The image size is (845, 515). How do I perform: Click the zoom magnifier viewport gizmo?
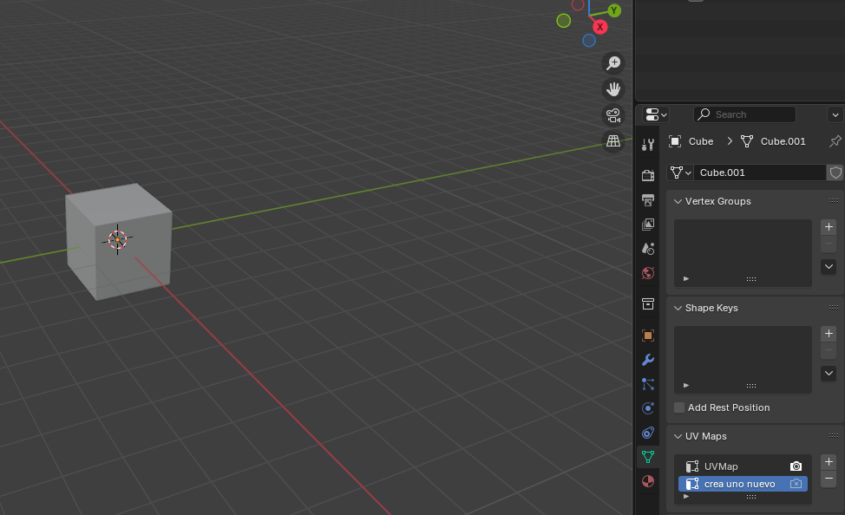613,63
